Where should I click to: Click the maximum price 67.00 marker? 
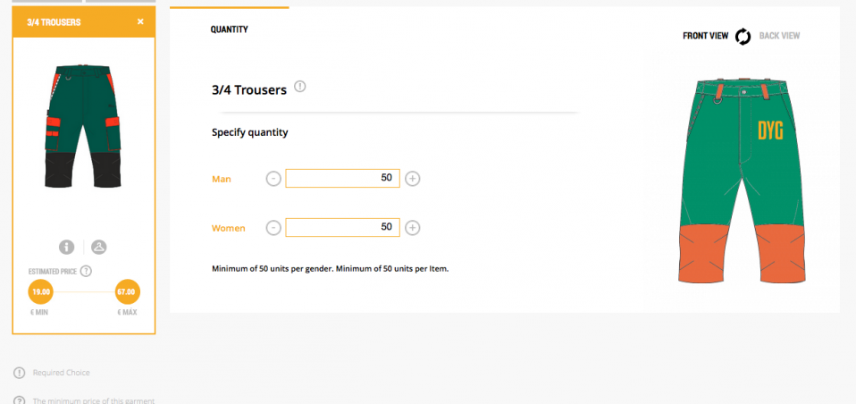[x=127, y=292]
